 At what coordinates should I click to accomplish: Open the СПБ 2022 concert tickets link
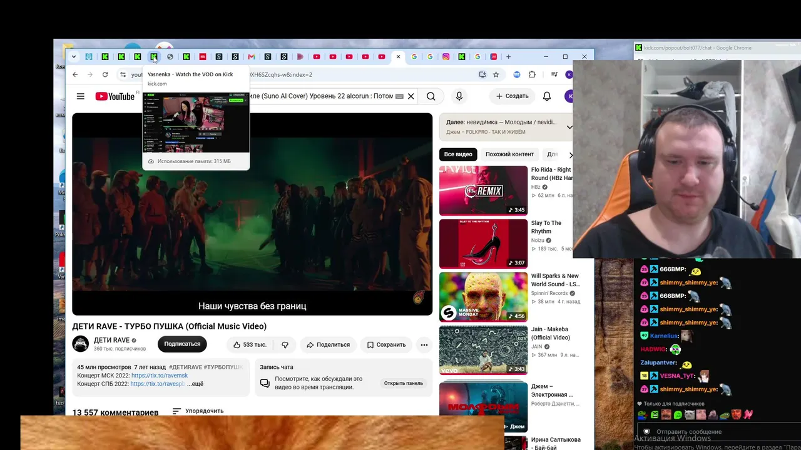coord(158,384)
